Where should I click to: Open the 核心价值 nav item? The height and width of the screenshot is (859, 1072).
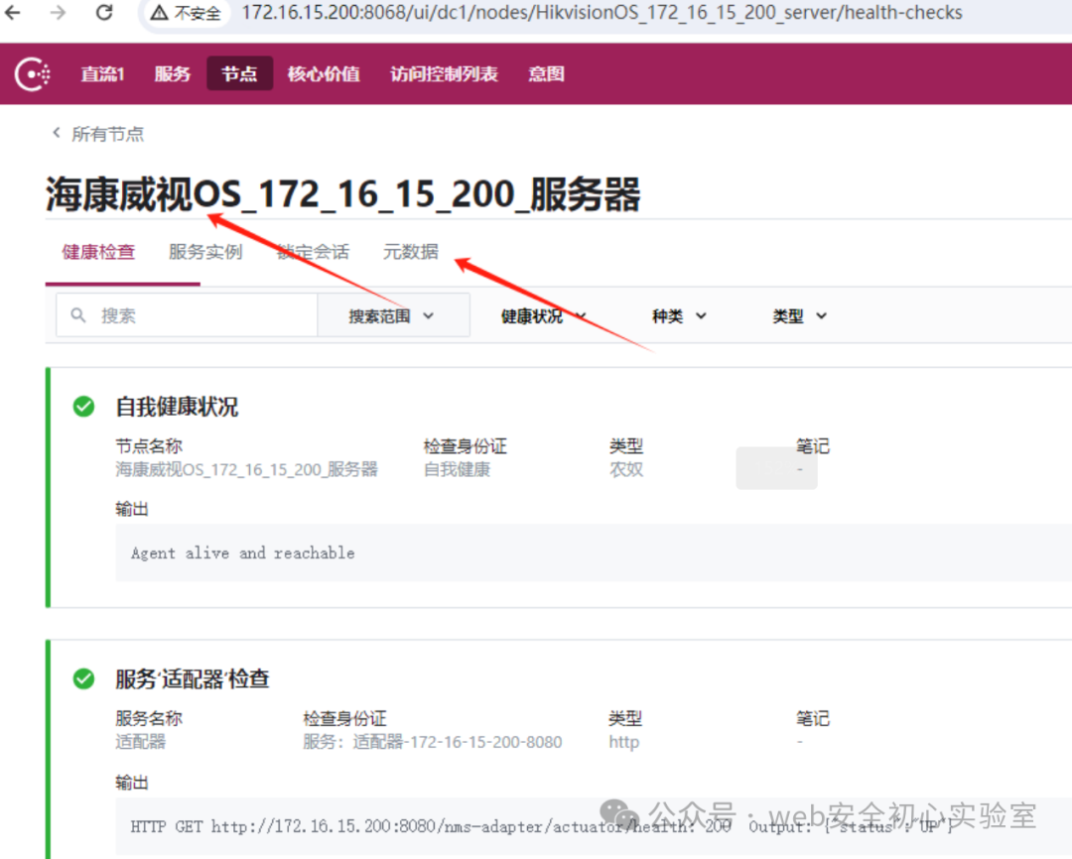(324, 73)
